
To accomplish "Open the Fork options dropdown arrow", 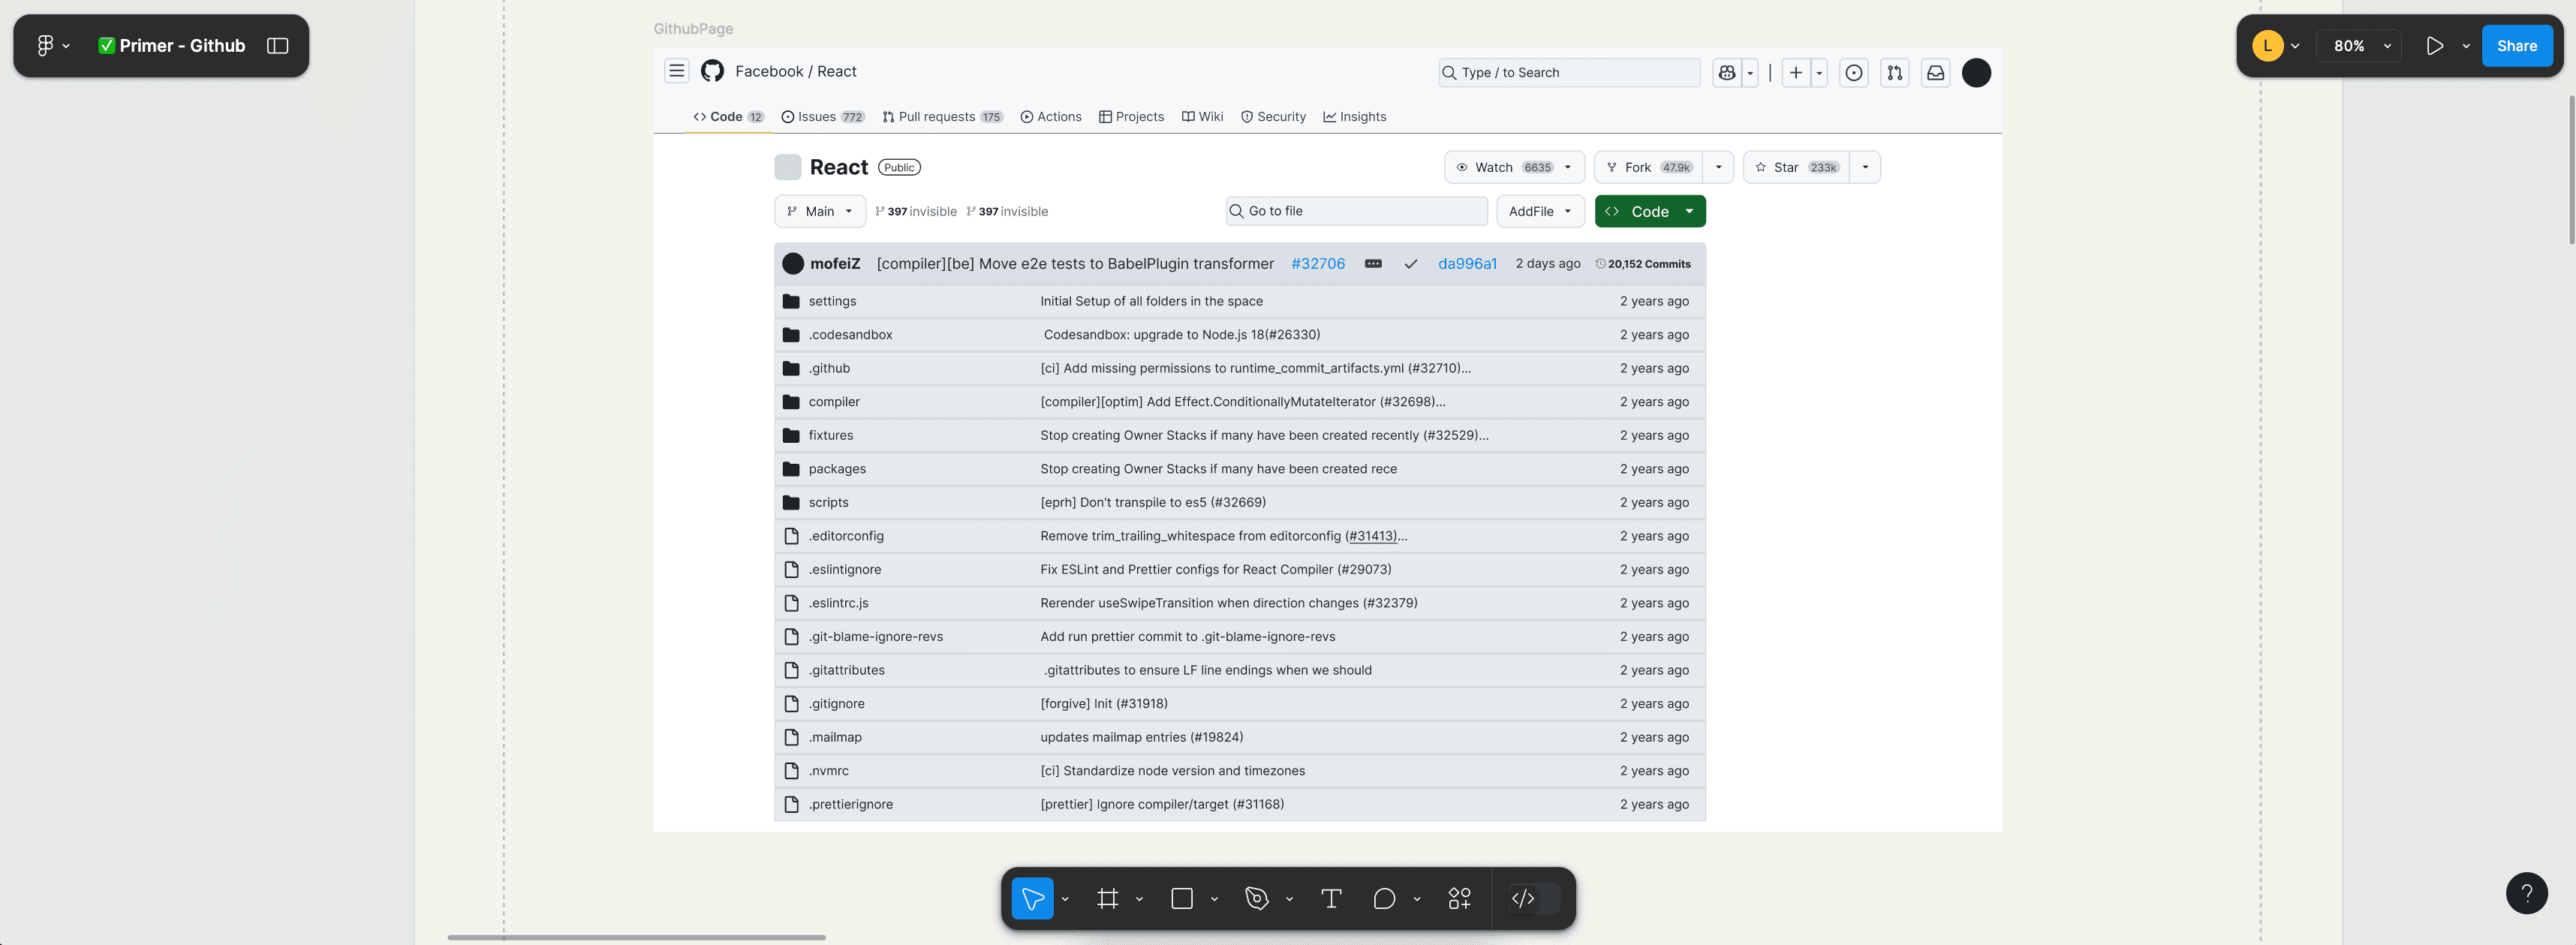I will [x=1718, y=167].
